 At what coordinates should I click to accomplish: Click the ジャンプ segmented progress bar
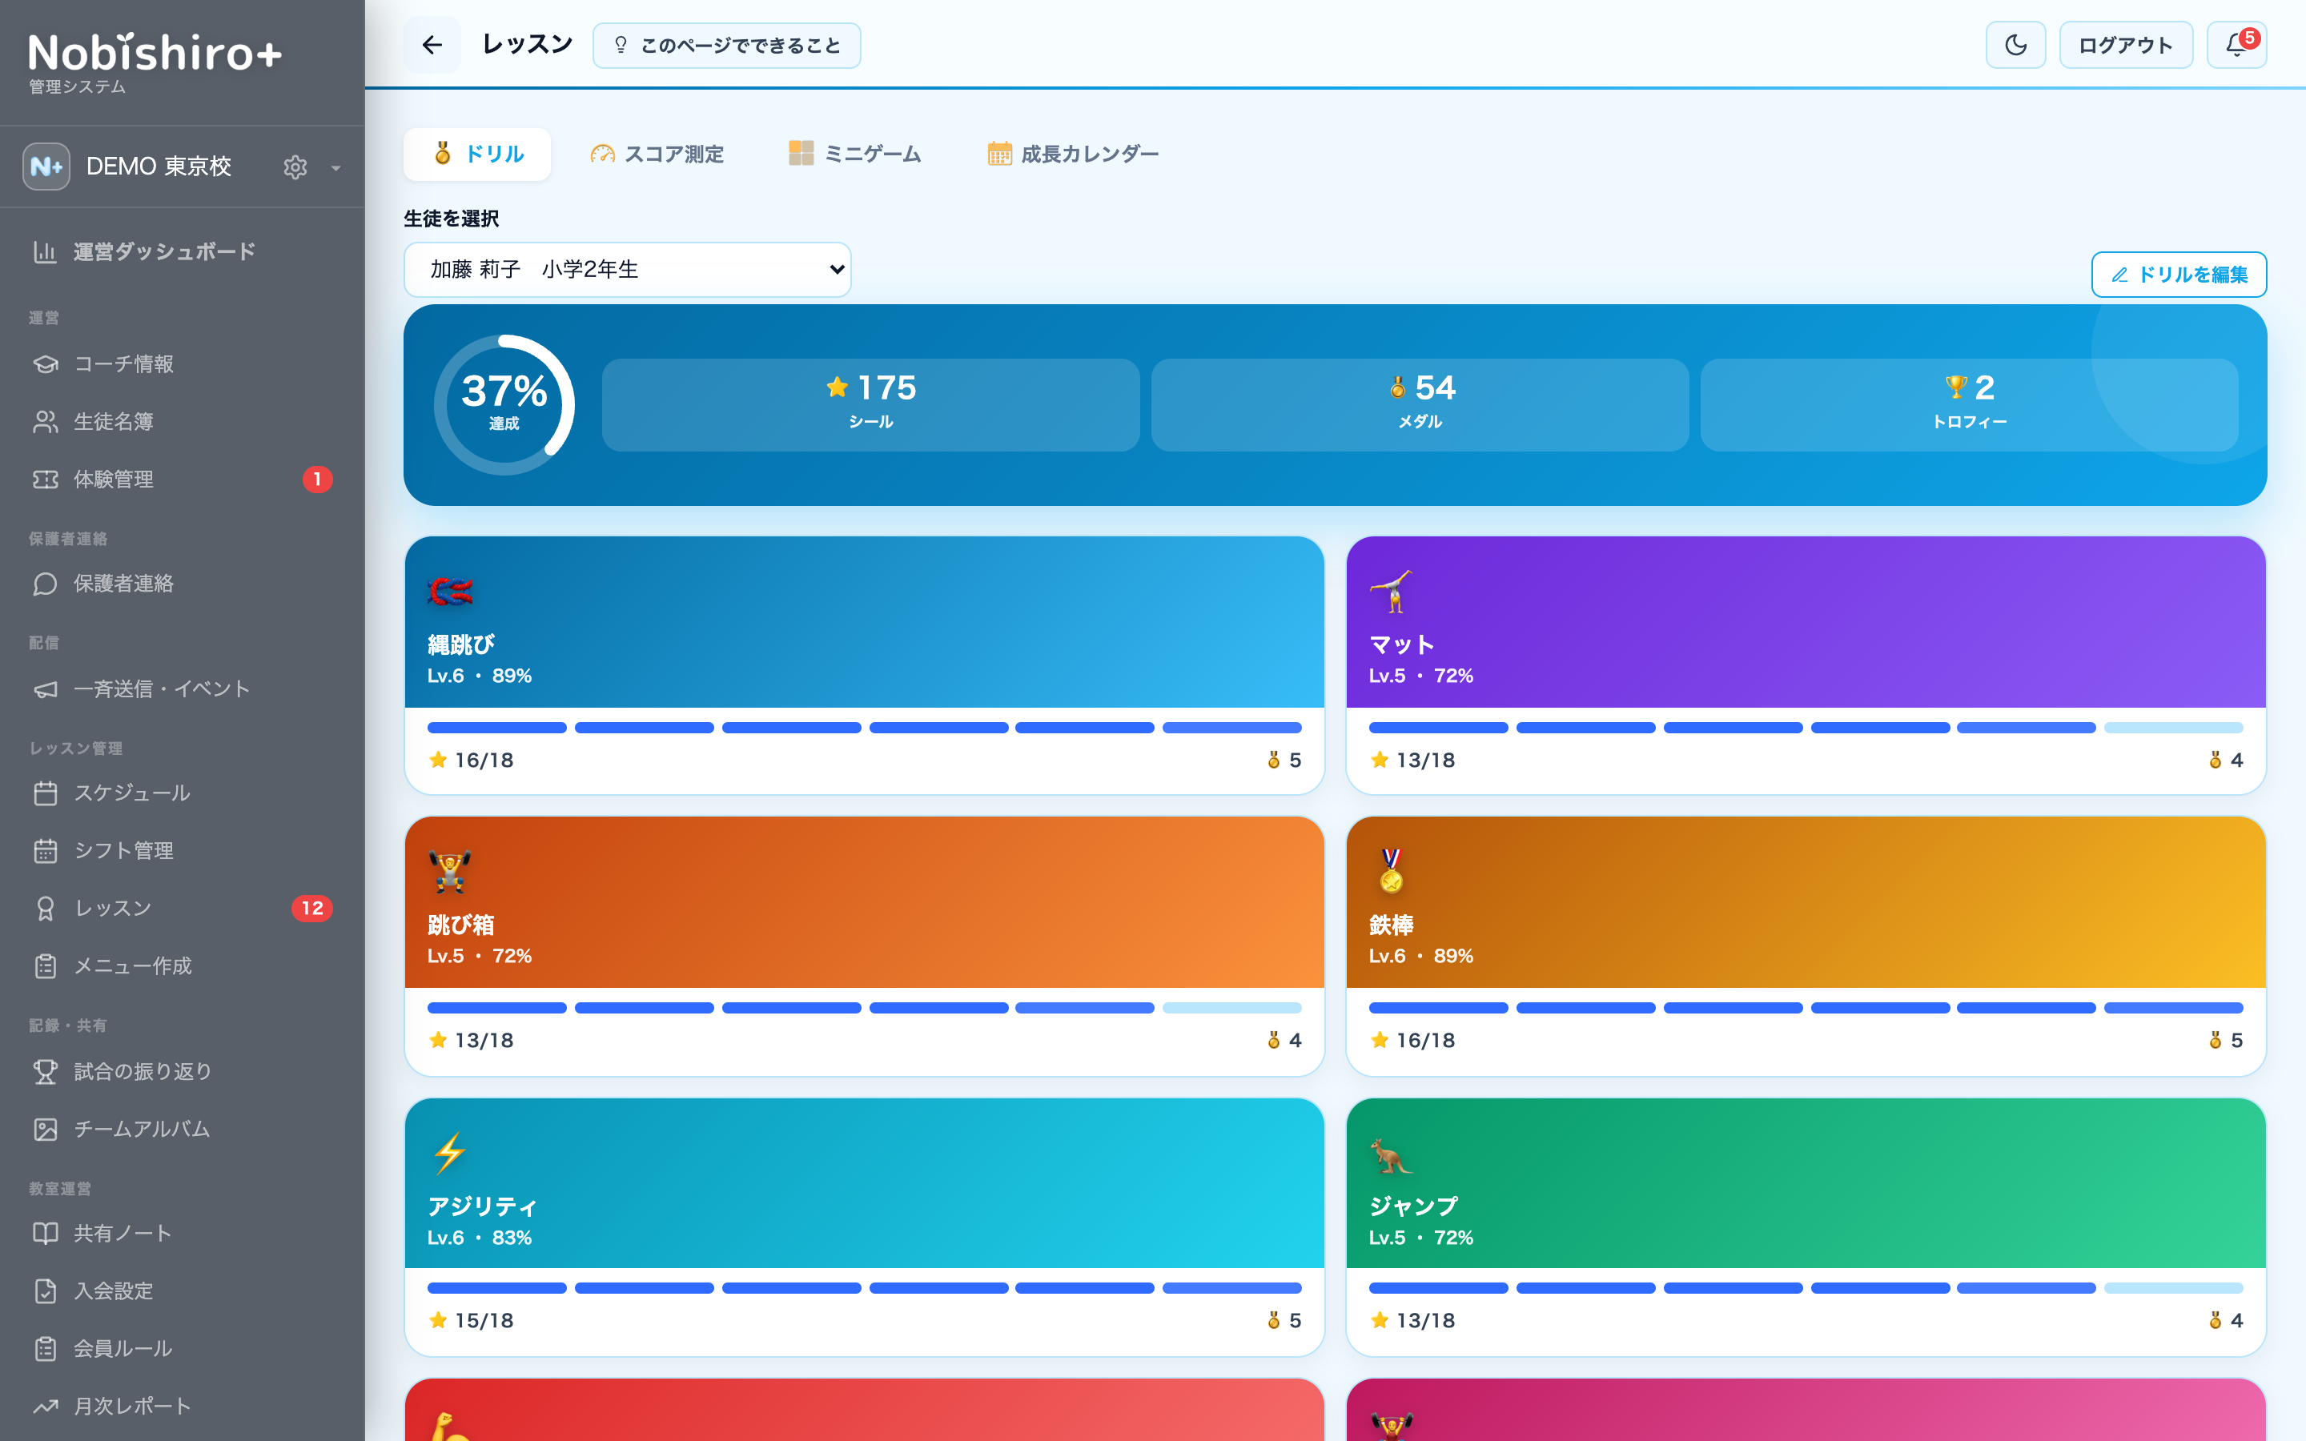pyautogui.click(x=1806, y=1287)
